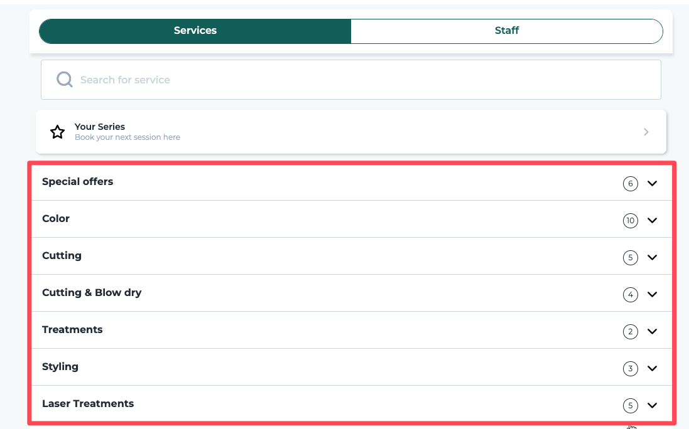Click the magnifying glass search icon

(x=65, y=80)
